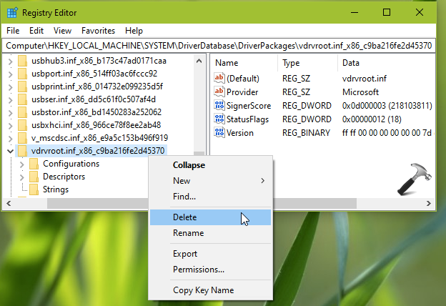Screen dimensions: 446x306
Task: Click the SignerScore DWORD value icon
Action: [x=219, y=106]
